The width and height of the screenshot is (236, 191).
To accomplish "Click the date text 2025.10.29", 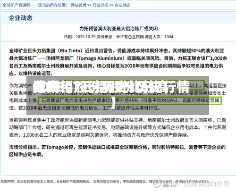I will pyautogui.click(x=85, y=37).
